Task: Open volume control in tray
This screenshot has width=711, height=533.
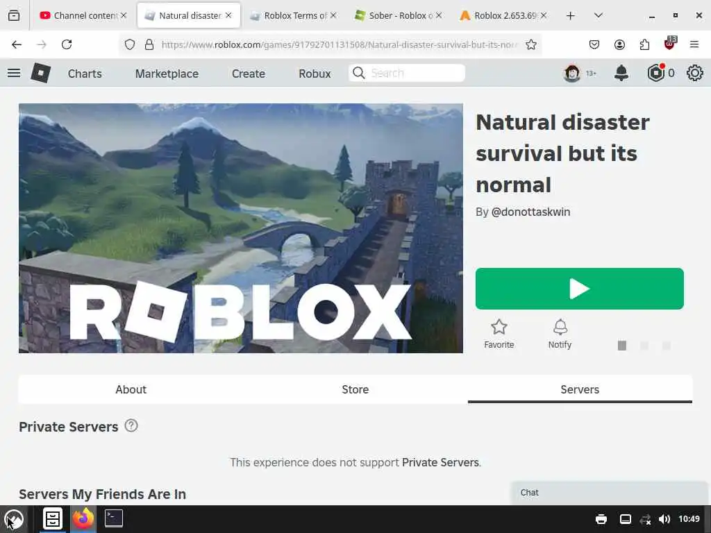Action: (664, 519)
